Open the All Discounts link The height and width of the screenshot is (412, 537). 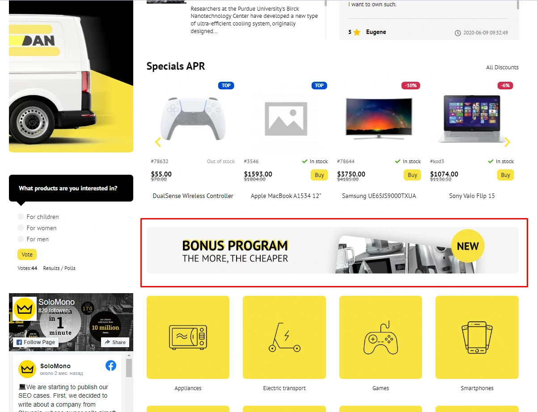[x=502, y=67]
